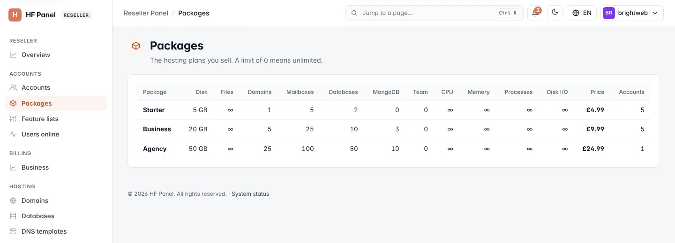Open the System status link
This screenshot has height=243, width=675.
(x=250, y=194)
